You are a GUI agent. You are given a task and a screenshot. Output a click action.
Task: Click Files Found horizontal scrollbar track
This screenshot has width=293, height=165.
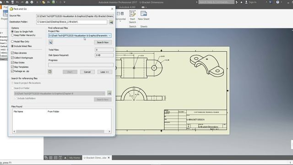[60, 132]
